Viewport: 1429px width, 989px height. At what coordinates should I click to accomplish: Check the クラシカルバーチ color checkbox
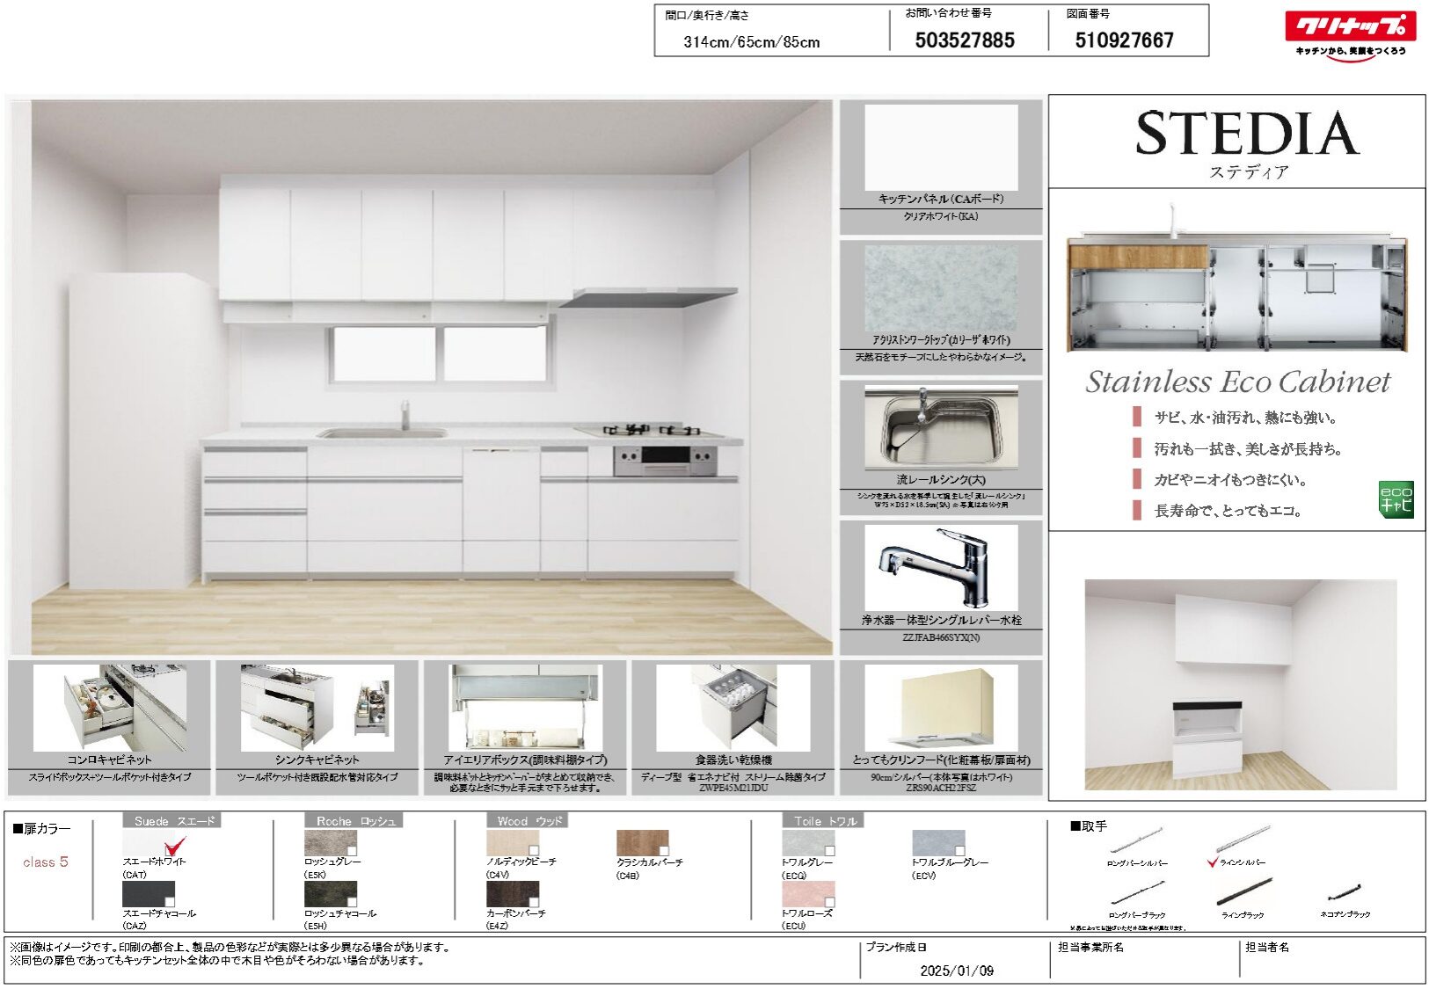tap(664, 851)
